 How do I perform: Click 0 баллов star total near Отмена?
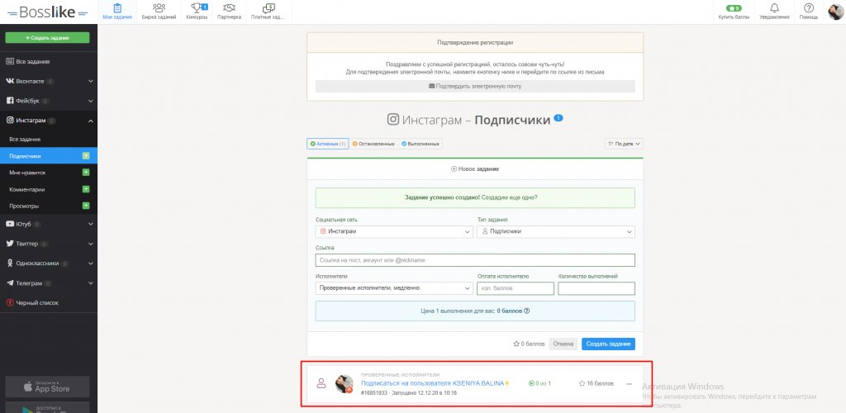[x=529, y=344]
